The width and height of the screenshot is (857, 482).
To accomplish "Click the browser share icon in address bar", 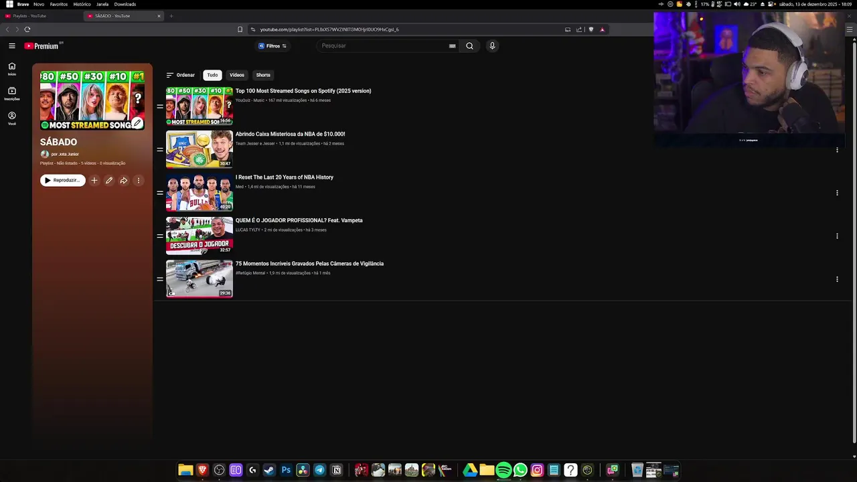I will pos(579,29).
